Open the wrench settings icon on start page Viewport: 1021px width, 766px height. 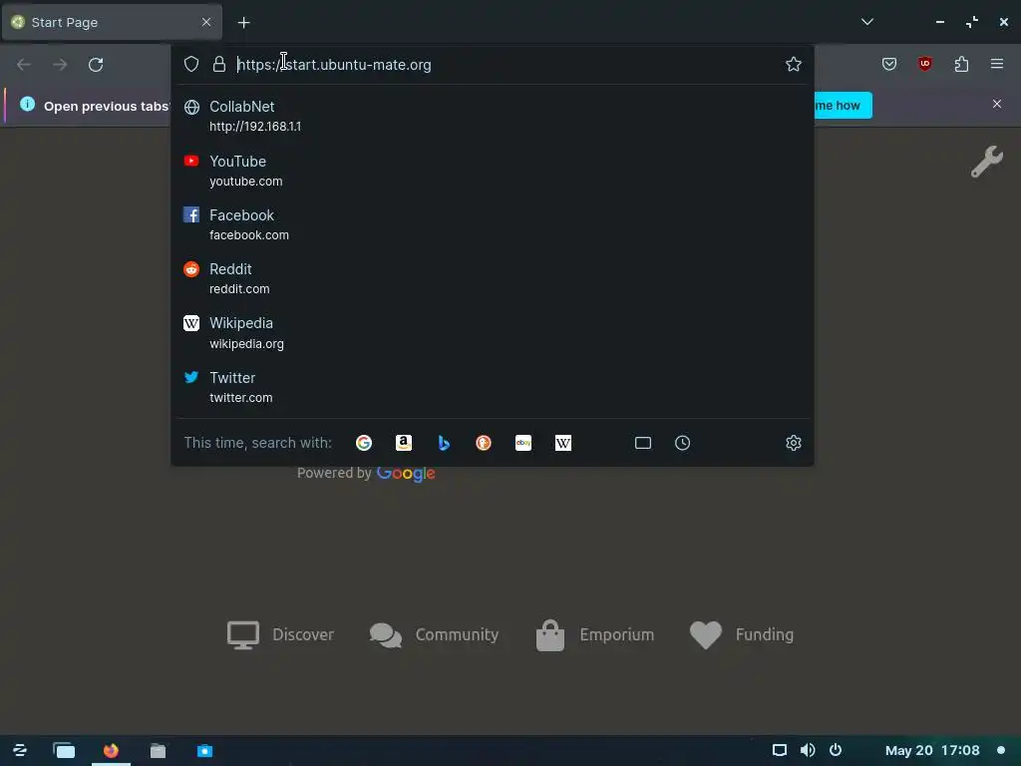[986, 161]
